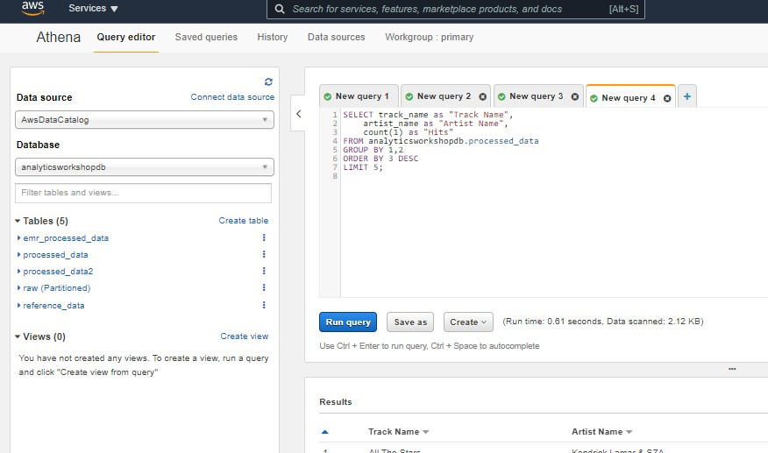This screenshot has width=768, height=453.
Task: Expand the emr_processed_data table
Action: tap(18, 238)
